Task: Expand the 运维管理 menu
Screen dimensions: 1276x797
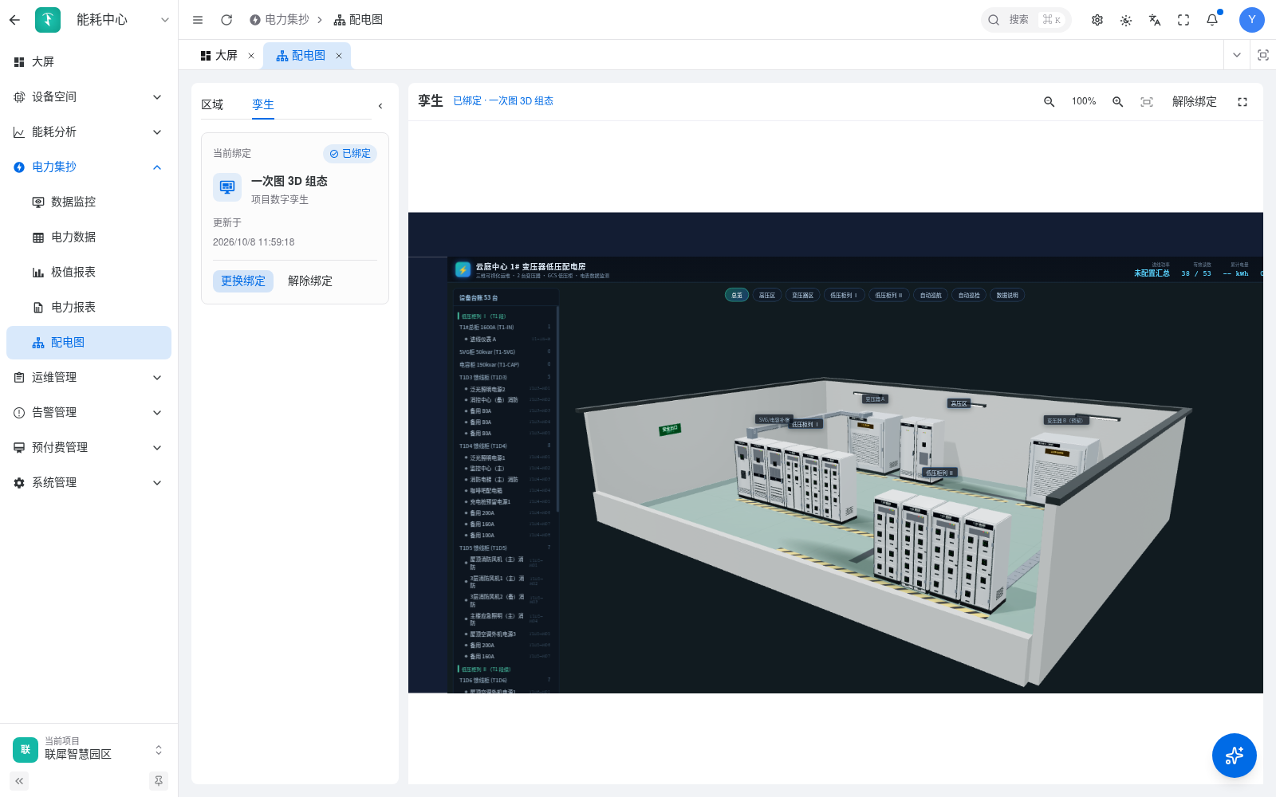Action: [x=89, y=377]
